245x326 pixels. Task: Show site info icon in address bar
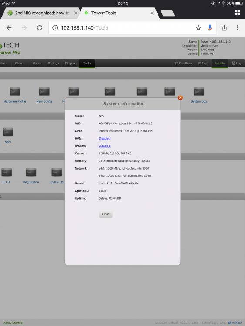click(55, 28)
